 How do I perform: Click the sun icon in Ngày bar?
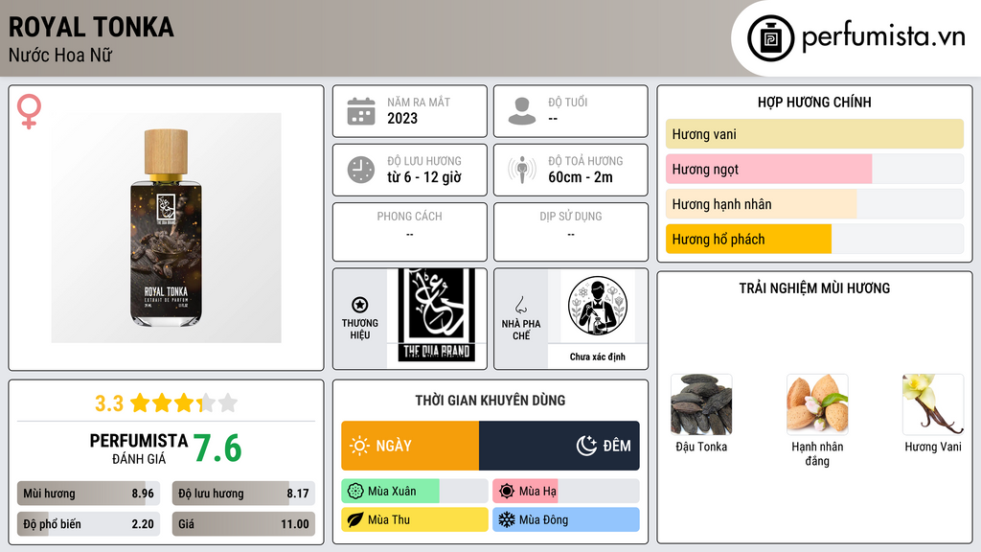tap(359, 446)
